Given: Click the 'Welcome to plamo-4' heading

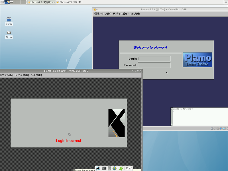Looking at the screenshot, I should 150,48.
